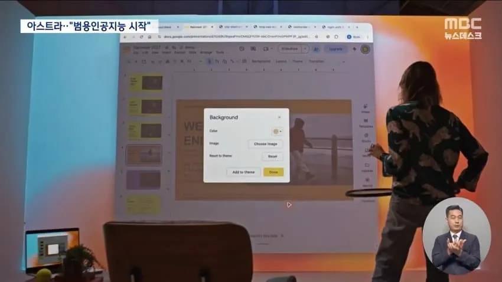Bookmark the page with star icon
Viewport: 502px width, 282px height.
pos(317,37)
